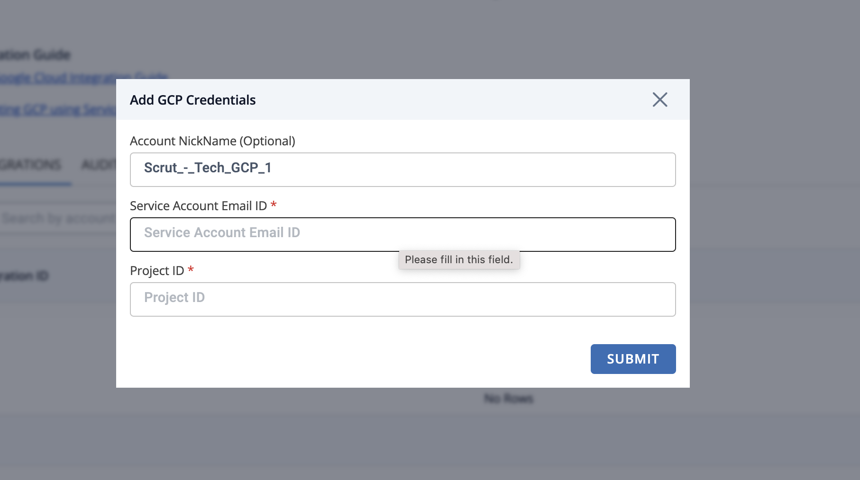860x480 pixels.
Task: Focus the Service Account Email ID field
Action: 403,234
